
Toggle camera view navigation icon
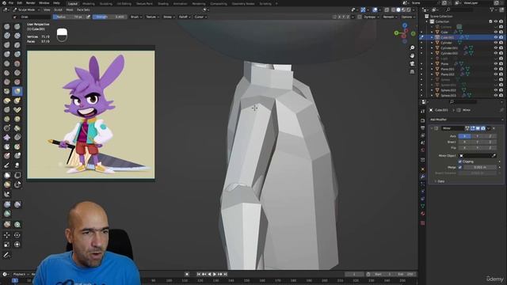412,63
